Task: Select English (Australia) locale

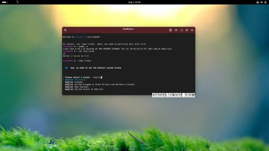Action: click(76, 80)
